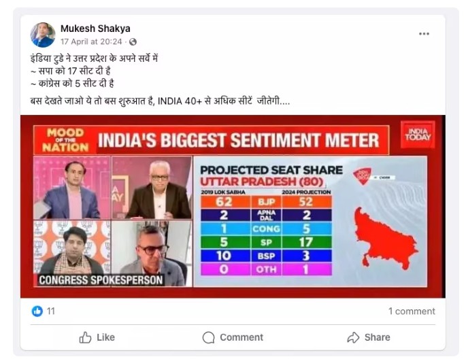View the 11 reactions count
This screenshot has height=359, width=468.
51,311
